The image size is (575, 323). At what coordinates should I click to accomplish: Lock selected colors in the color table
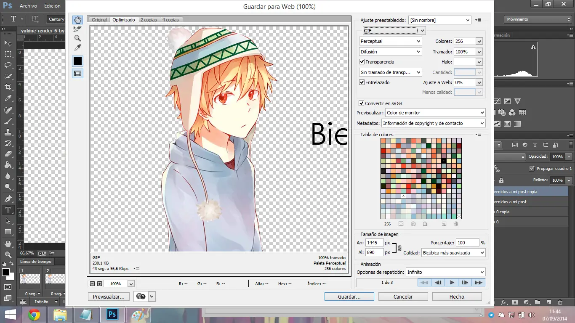tap(425, 224)
